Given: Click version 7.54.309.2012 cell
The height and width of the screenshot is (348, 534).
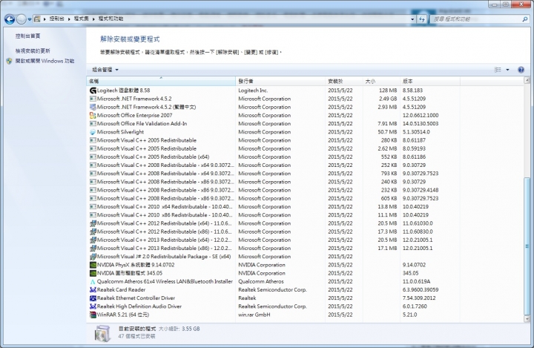Looking at the screenshot, I should pyautogui.click(x=419, y=298).
